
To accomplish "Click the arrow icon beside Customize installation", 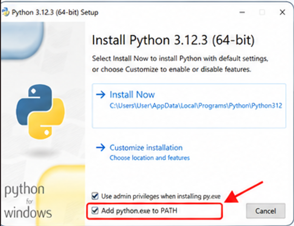I will tap(101, 148).
